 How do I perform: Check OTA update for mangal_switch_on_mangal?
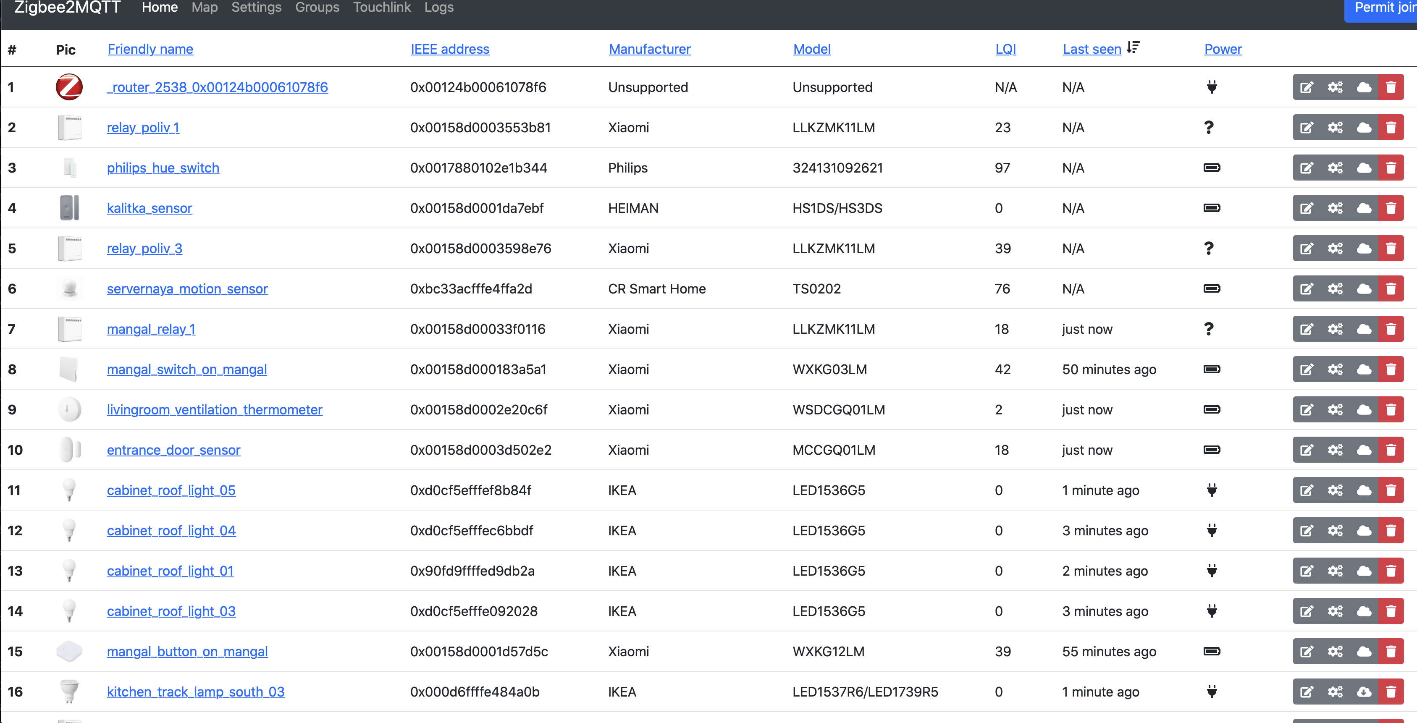pos(1364,369)
